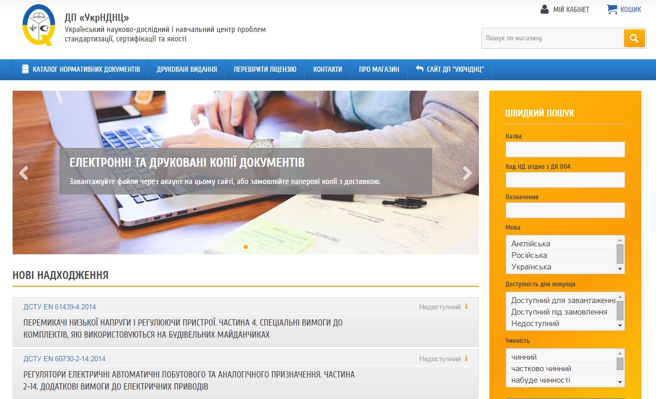
Task: Click the Позначення input field
Action: tap(565, 210)
